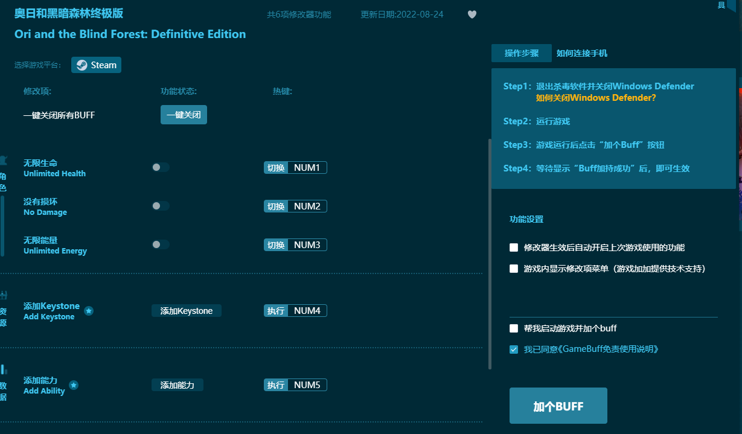Click the star badge beside Add Keystone

click(89, 311)
